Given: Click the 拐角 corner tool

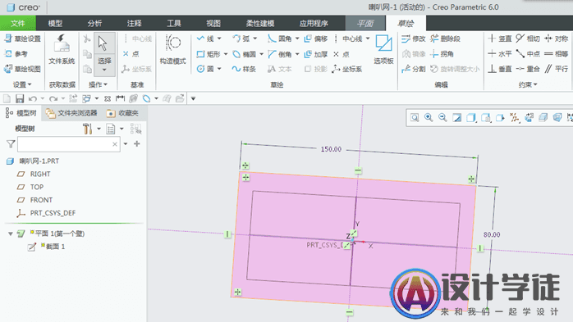Looking at the screenshot, I should point(442,54).
